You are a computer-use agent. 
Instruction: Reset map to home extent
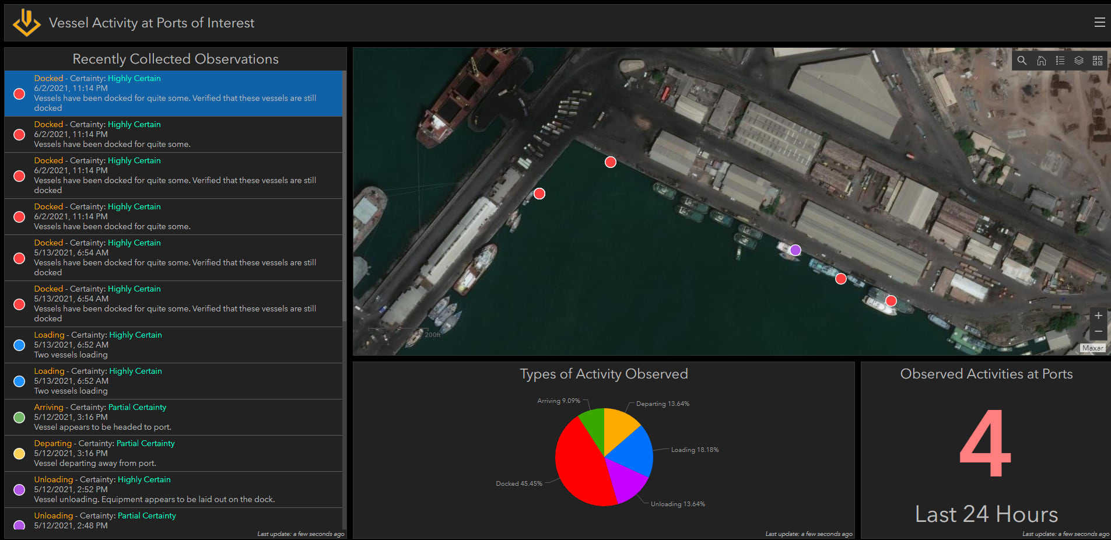point(1041,61)
